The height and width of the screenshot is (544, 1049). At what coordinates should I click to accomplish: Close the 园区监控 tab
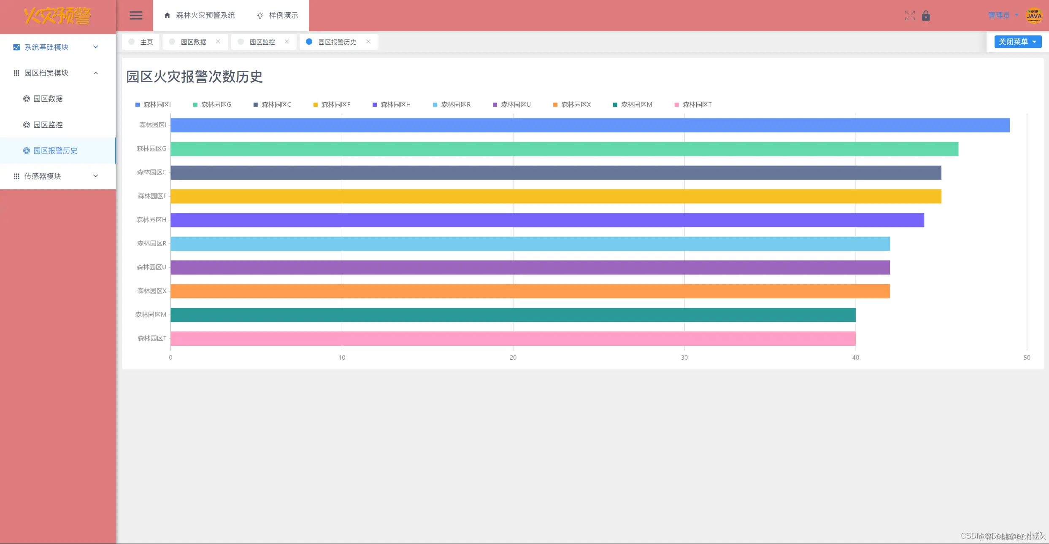(x=287, y=41)
